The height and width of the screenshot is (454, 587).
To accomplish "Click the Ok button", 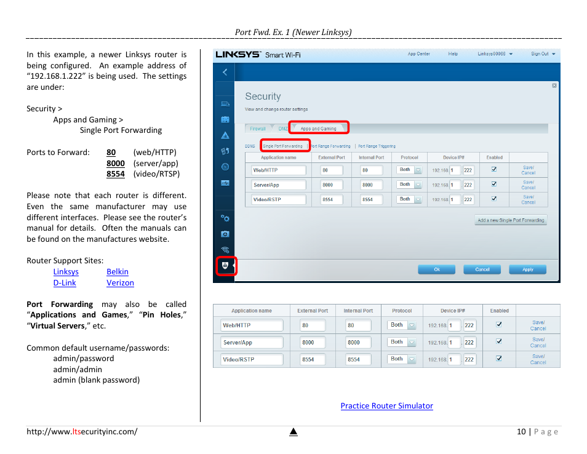I will tap(436, 269).
